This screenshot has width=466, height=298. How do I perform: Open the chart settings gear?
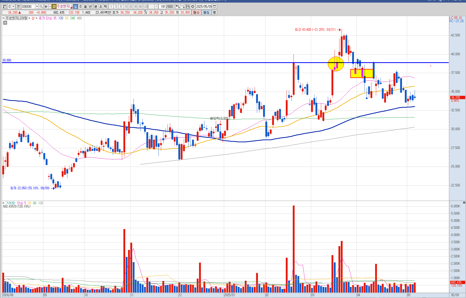[193, 6]
